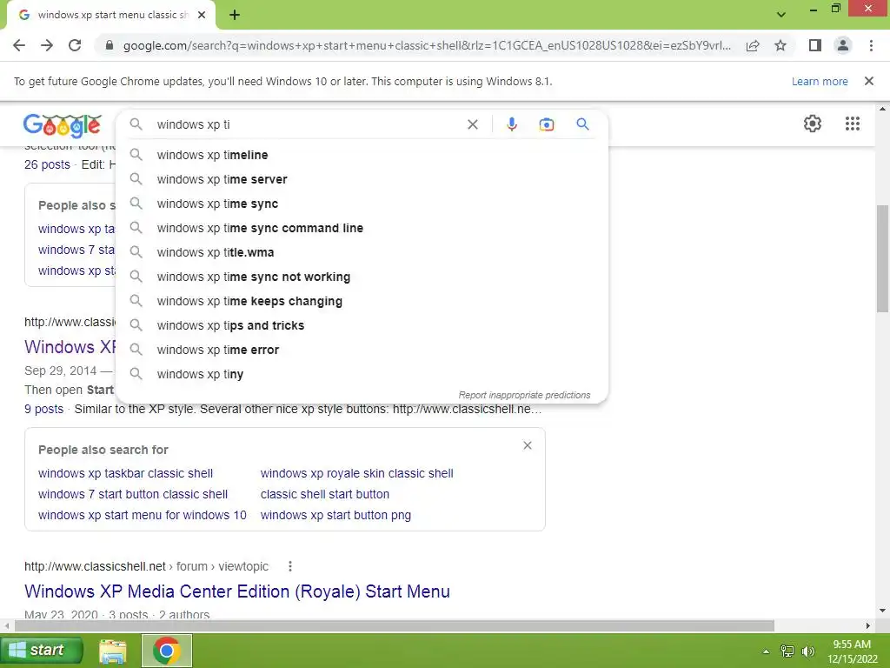The width and height of the screenshot is (890, 668).
Task: Select suggestion windows xp time error
Action: pos(362,350)
